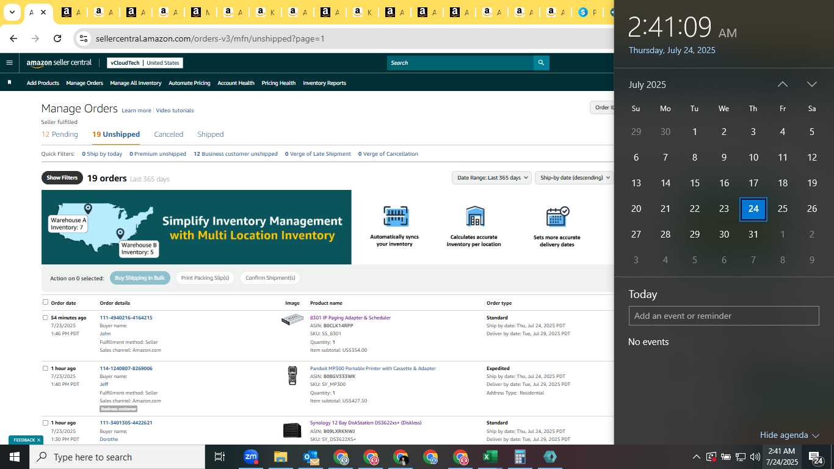This screenshot has height=469, width=834.
Task: View site information icon in address bar
Action: coord(84,38)
